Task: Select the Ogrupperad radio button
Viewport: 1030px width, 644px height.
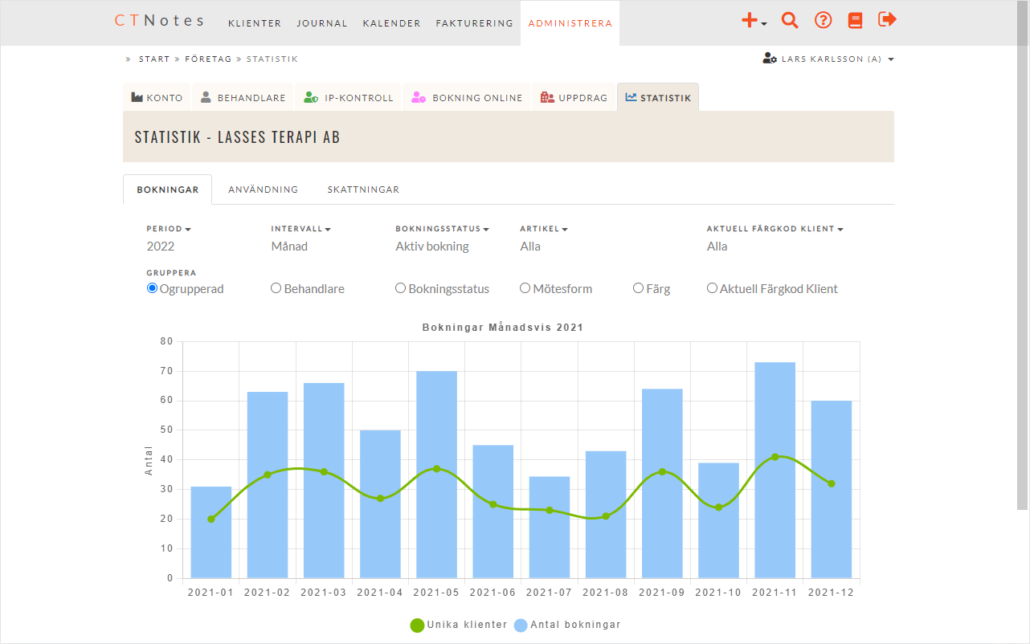Action: point(152,288)
